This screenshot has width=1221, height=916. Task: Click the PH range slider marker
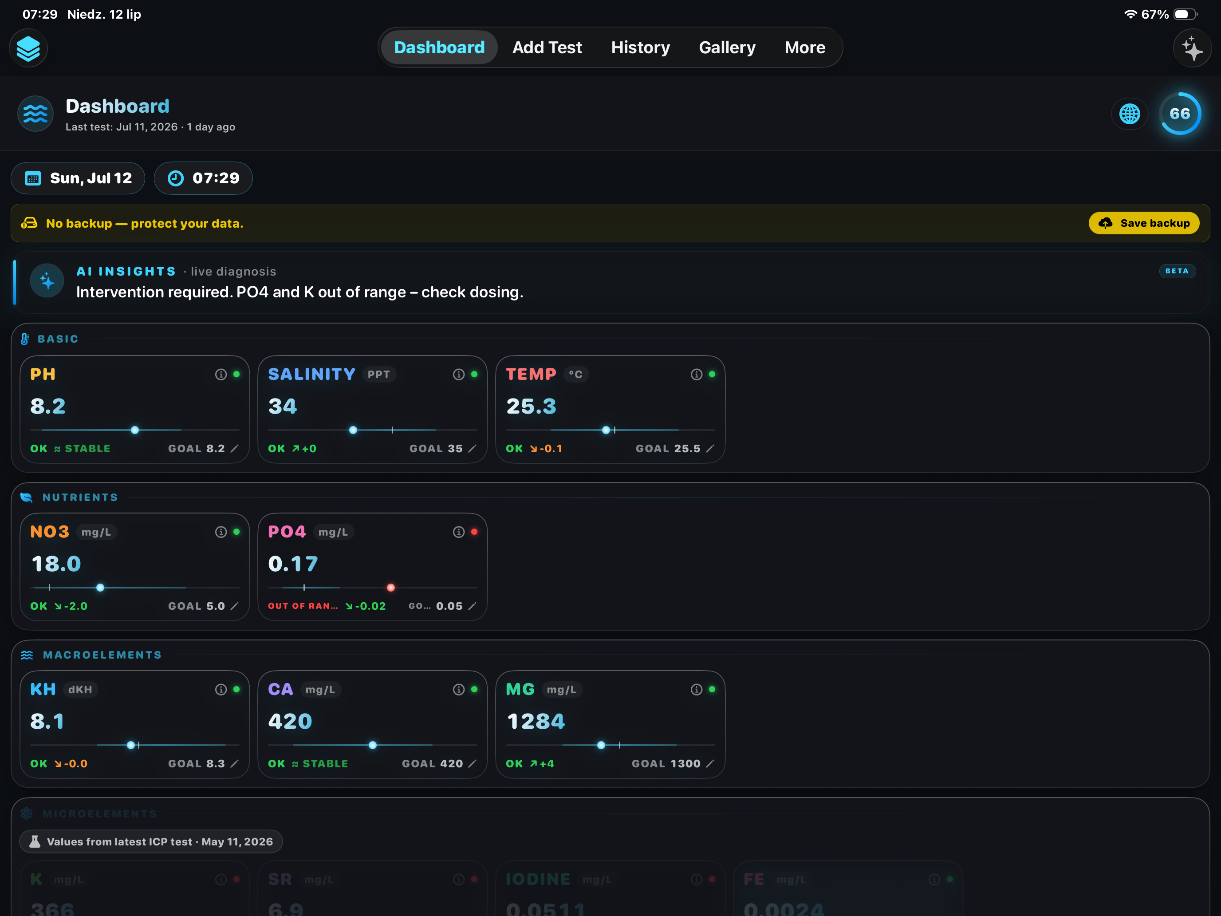pyautogui.click(x=135, y=430)
